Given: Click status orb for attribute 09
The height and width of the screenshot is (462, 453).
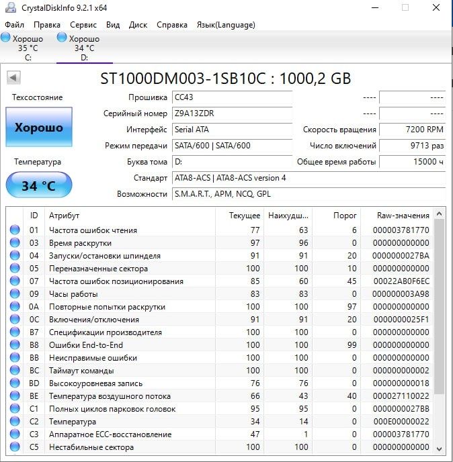Looking at the screenshot, I should click(15, 293).
